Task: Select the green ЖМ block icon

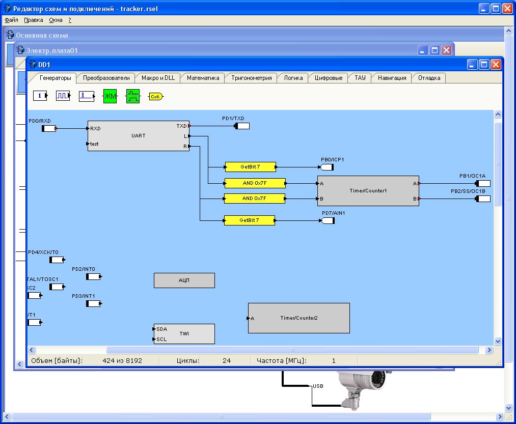Action: tap(110, 96)
